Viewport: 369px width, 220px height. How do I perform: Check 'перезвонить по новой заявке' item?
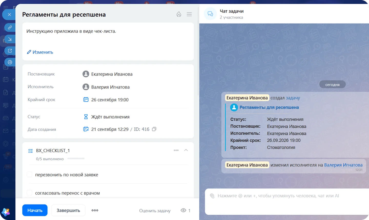(29, 174)
